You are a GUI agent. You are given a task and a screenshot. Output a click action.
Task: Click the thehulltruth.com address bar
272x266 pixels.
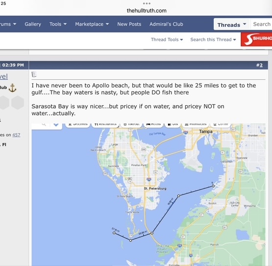[147, 11]
